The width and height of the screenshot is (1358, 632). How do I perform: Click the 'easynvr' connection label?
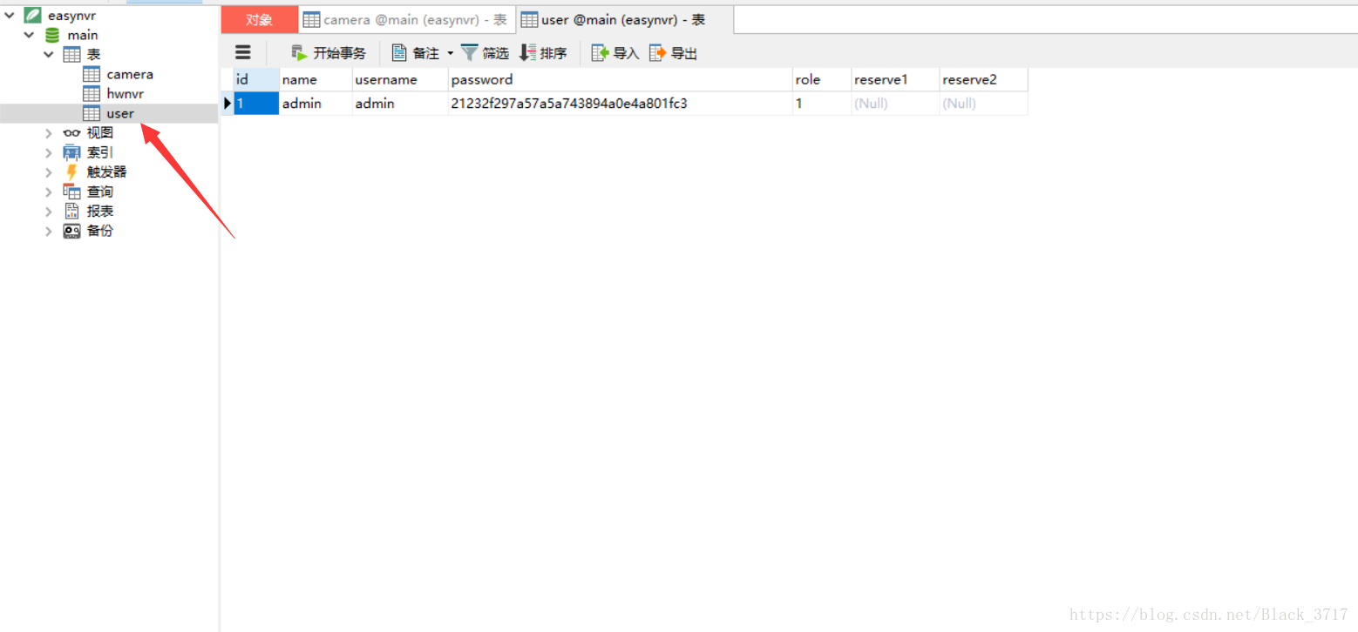pos(72,15)
